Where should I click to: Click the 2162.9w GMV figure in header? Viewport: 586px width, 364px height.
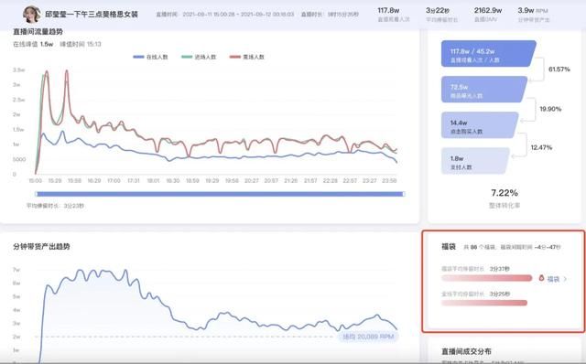point(488,10)
